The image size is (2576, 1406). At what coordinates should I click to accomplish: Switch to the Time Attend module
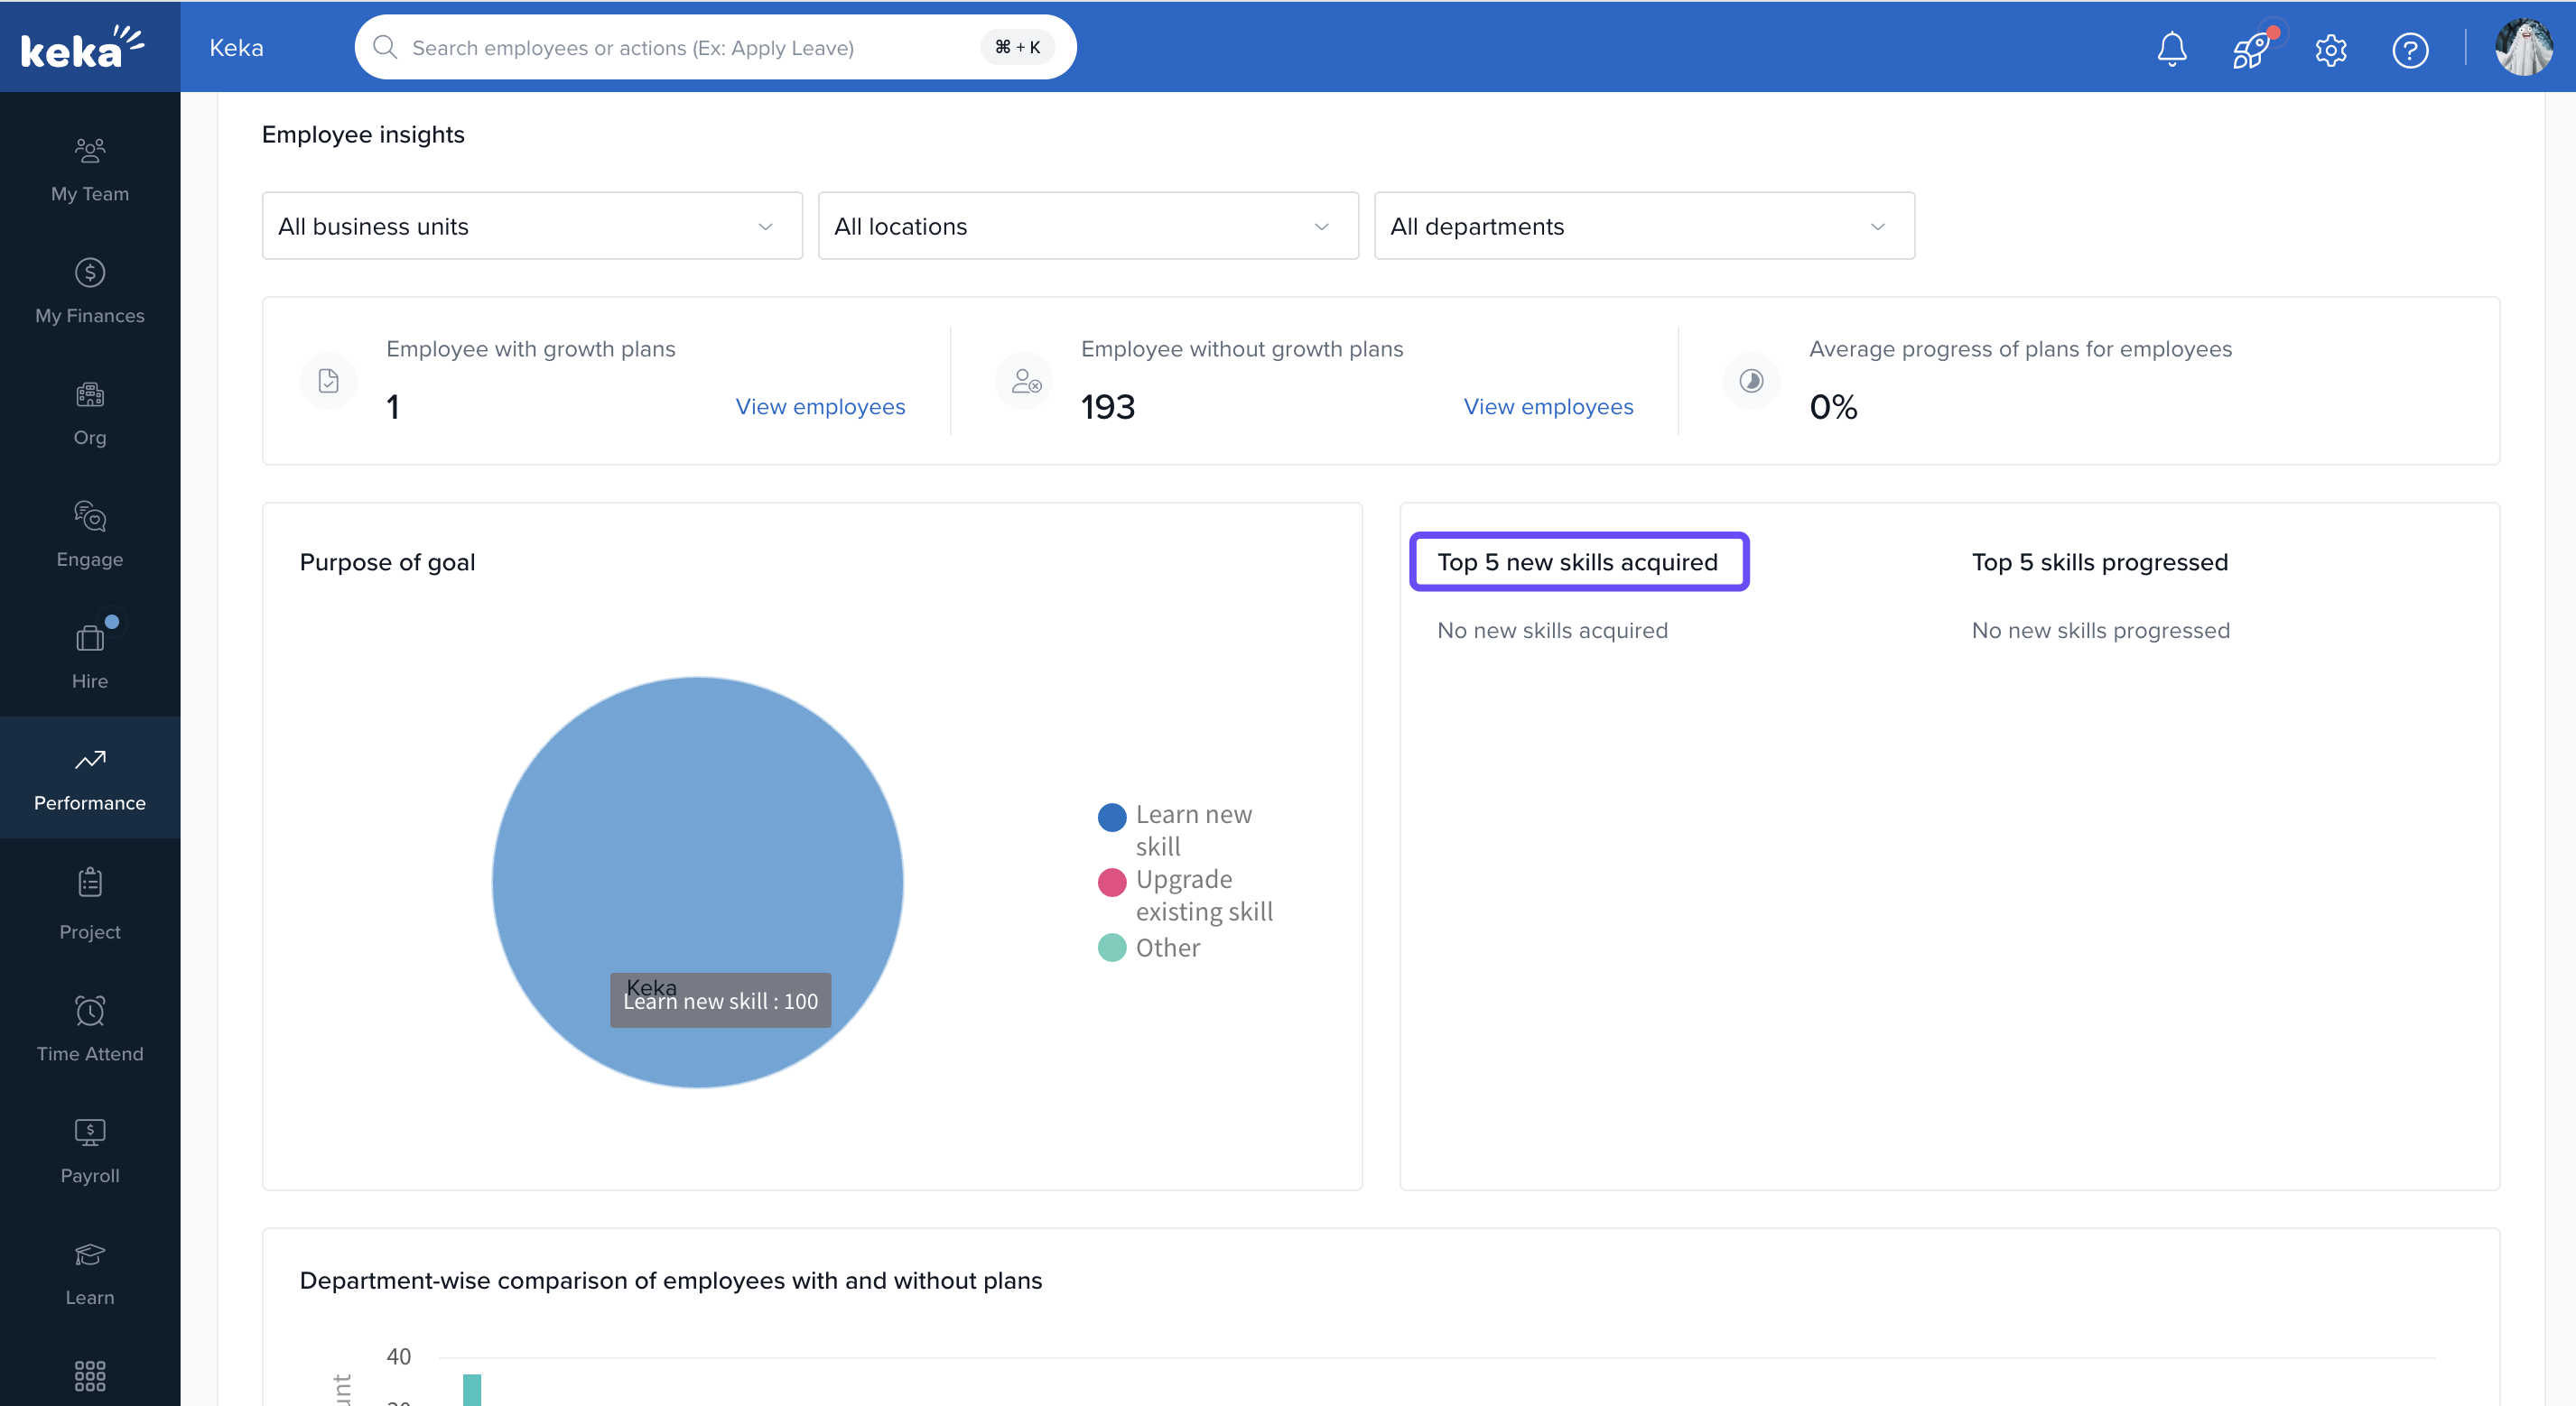click(x=90, y=1028)
